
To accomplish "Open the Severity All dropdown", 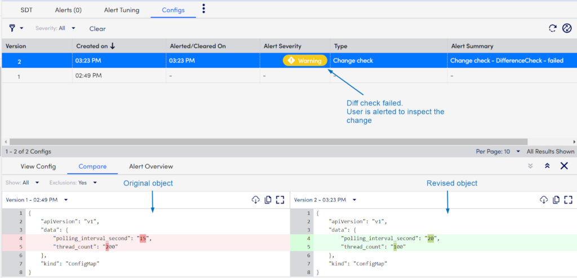I will coord(55,28).
